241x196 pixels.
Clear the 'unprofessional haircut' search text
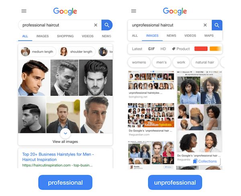coord(205,25)
